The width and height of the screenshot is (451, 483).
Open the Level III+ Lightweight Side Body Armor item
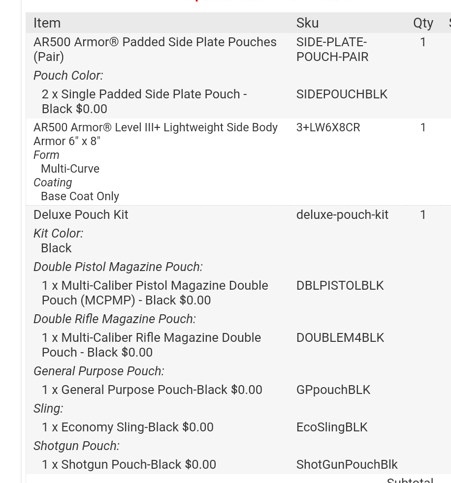pos(155,134)
